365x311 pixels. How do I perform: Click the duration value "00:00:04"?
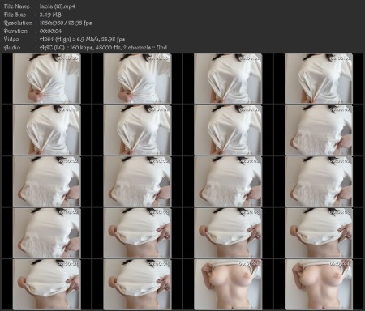point(50,31)
